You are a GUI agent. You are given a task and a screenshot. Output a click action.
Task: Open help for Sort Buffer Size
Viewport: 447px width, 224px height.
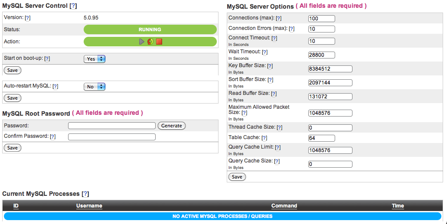[x=270, y=80]
